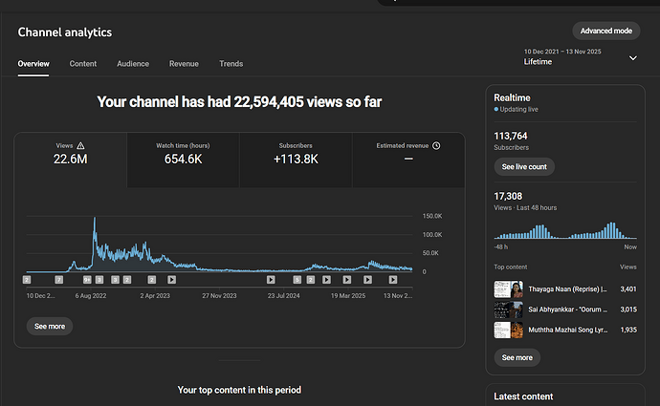Click the rightmost video play marker on the chart
This screenshot has width=660, height=406.
tap(389, 280)
